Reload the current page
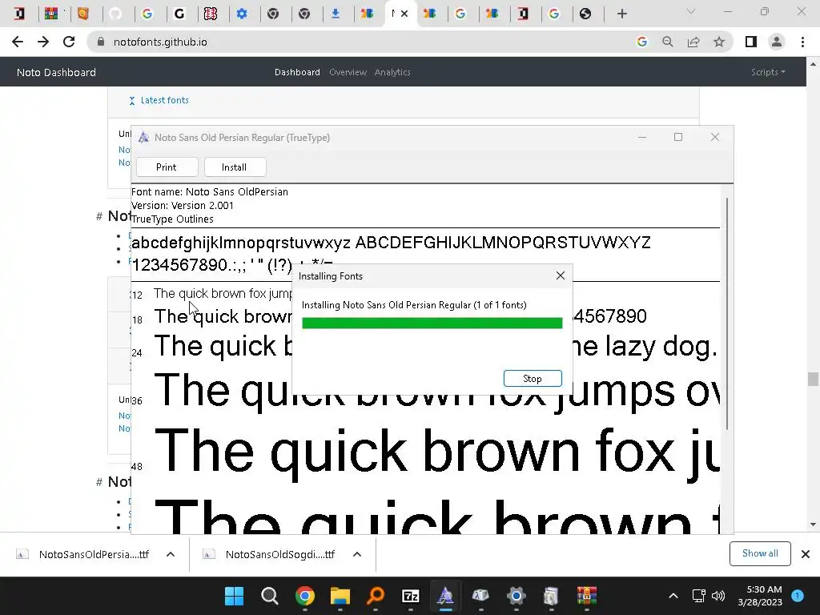The image size is (820, 615). [69, 42]
